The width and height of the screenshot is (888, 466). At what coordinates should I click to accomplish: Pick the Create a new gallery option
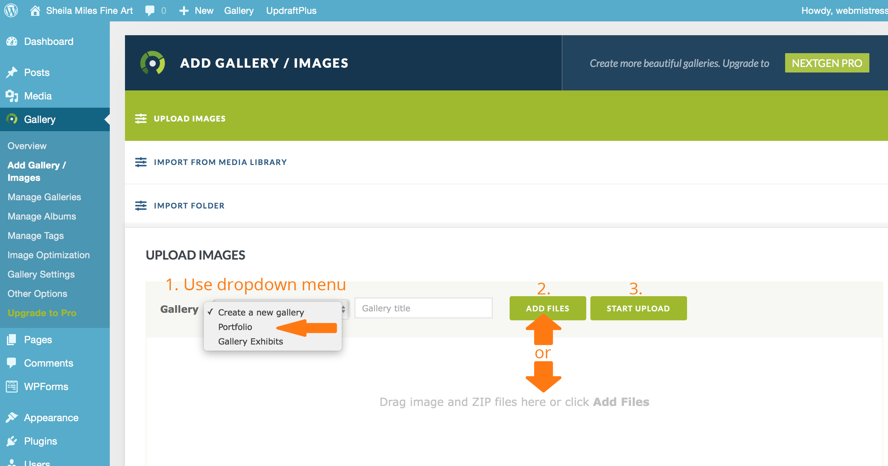[261, 312]
